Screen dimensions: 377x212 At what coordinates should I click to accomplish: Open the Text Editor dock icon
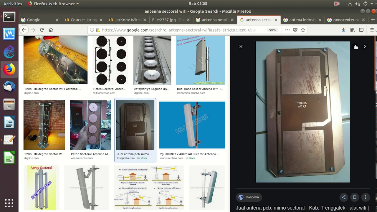pos(9,140)
